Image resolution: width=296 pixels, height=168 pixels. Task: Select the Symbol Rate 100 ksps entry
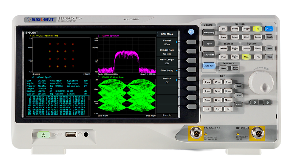click(x=167, y=52)
